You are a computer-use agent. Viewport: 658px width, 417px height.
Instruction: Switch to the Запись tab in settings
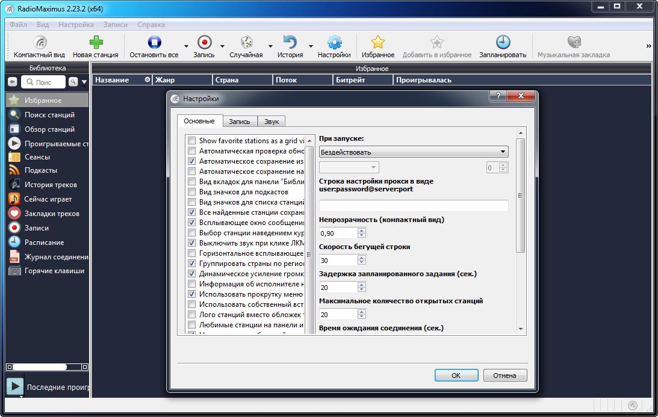click(240, 121)
